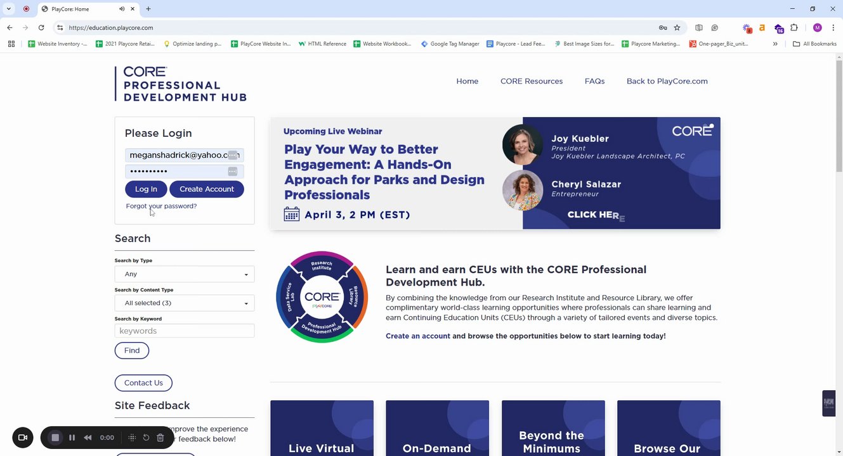Click the CORE circular wheel graphic
Viewport: 843px width, 456px height.
tap(322, 297)
